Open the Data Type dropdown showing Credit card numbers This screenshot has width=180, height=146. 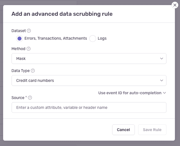pos(85,80)
